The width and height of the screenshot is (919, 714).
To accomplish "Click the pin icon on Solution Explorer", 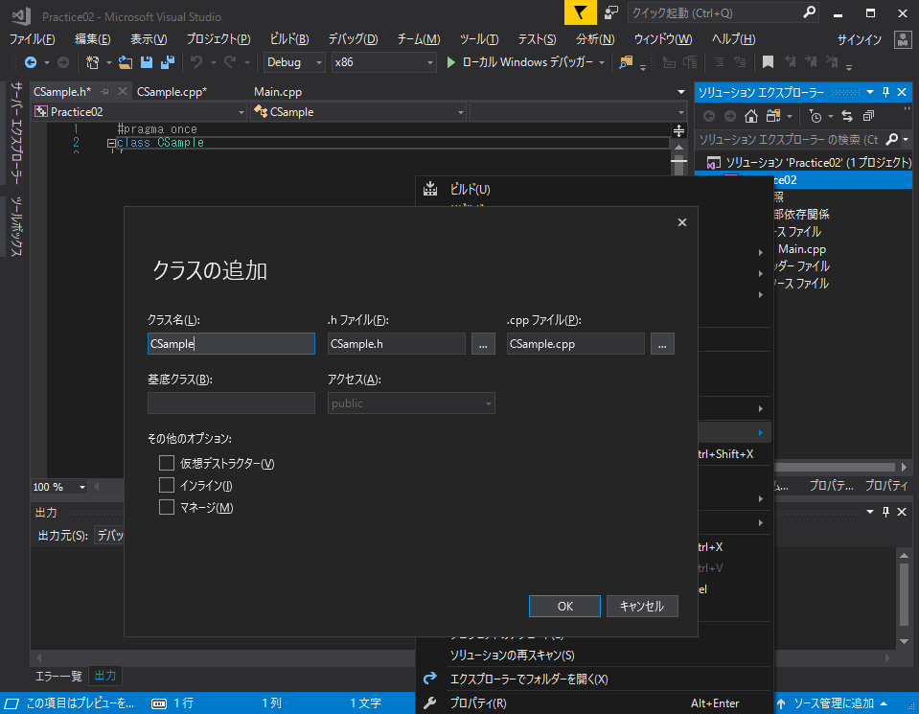I will coord(885,92).
